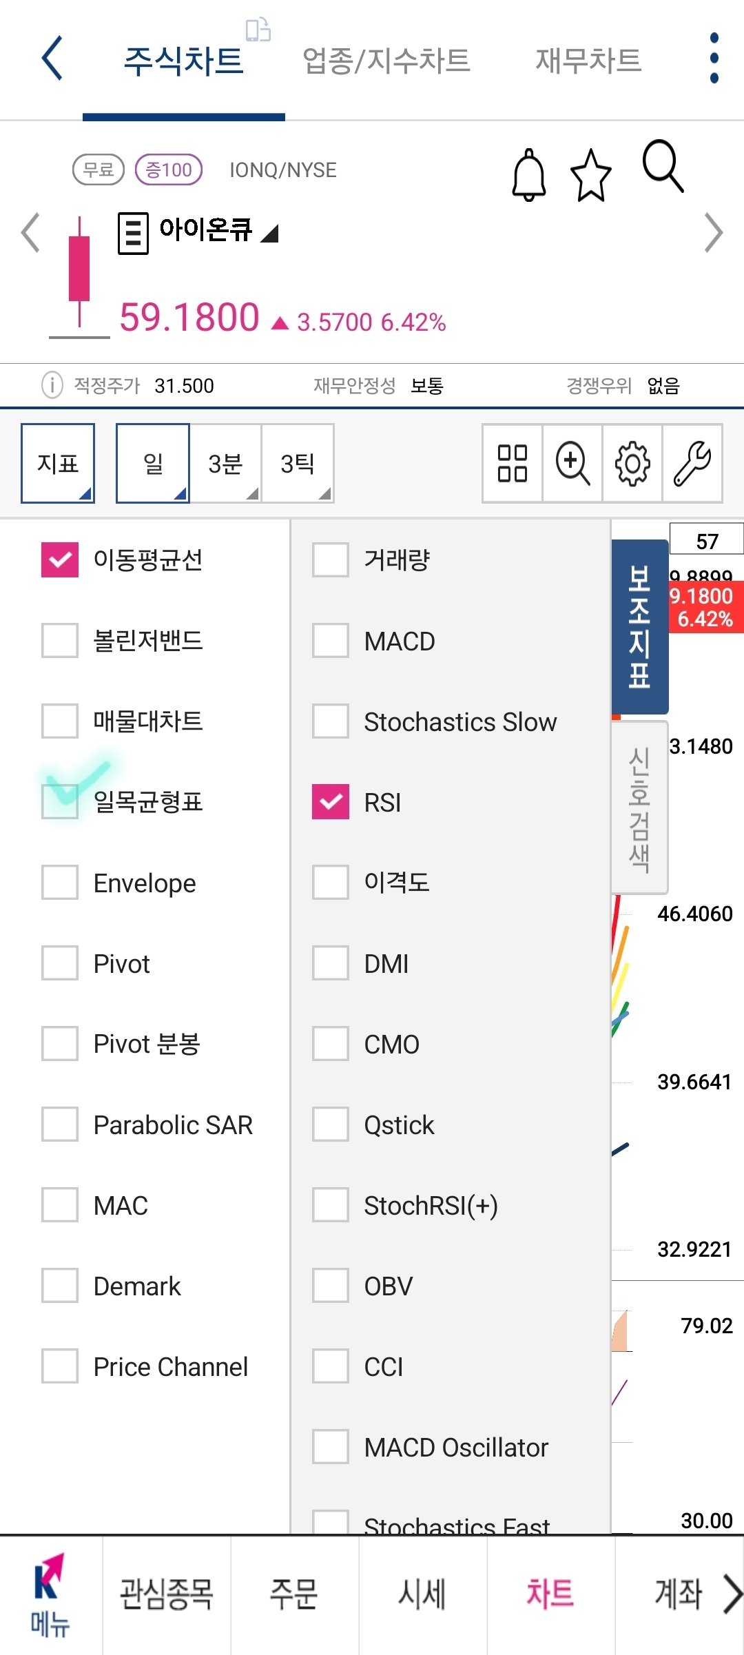Open the three-dot overflow menu
Screen dimensions: 744x1655
click(713, 59)
